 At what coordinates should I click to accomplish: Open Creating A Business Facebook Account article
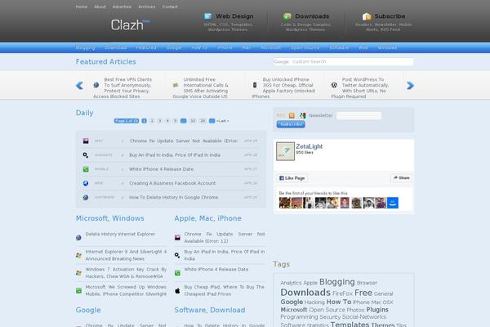point(172,183)
